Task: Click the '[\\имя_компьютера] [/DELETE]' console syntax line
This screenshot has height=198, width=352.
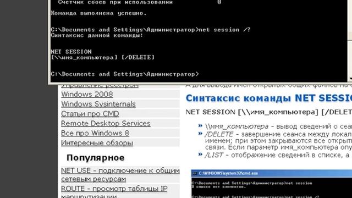Action: pyautogui.click(x=103, y=57)
